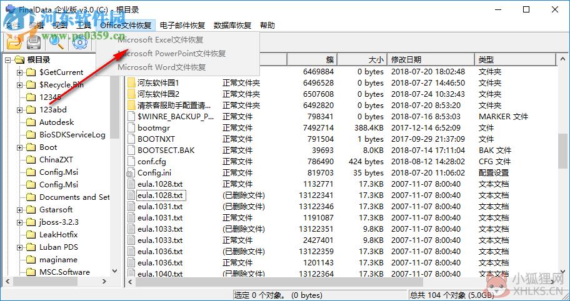Click the text file icon in cluster 13122346 row
The width and height of the screenshot is (570, 301).
coord(131,207)
